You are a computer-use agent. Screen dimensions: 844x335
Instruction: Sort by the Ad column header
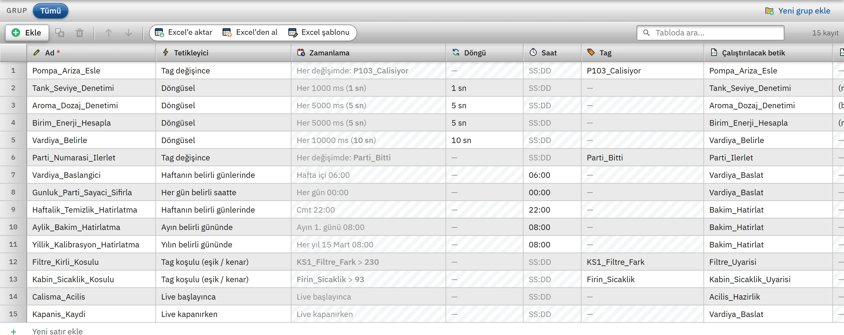click(91, 53)
